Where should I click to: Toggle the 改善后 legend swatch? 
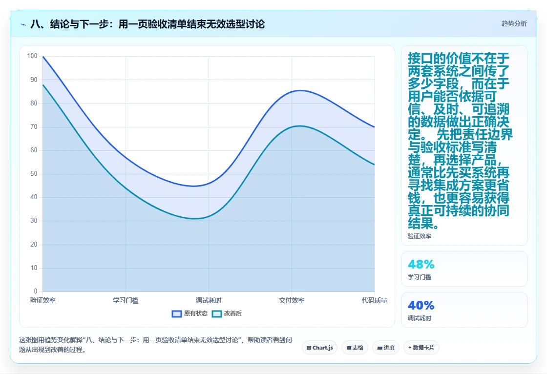click(x=217, y=313)
